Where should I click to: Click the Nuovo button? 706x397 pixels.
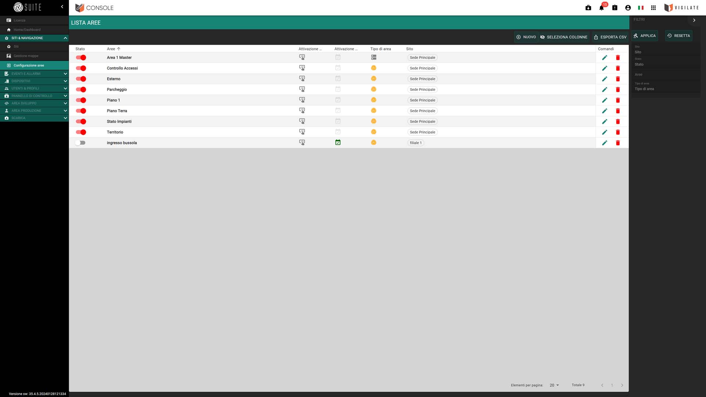point(526,37)
